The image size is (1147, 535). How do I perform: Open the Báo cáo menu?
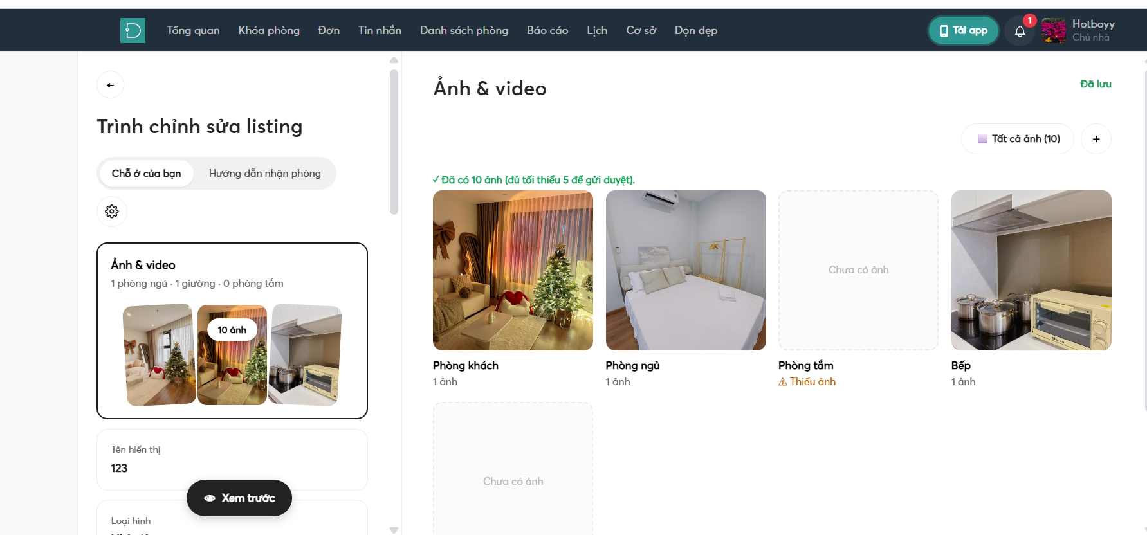click(547, 30)
